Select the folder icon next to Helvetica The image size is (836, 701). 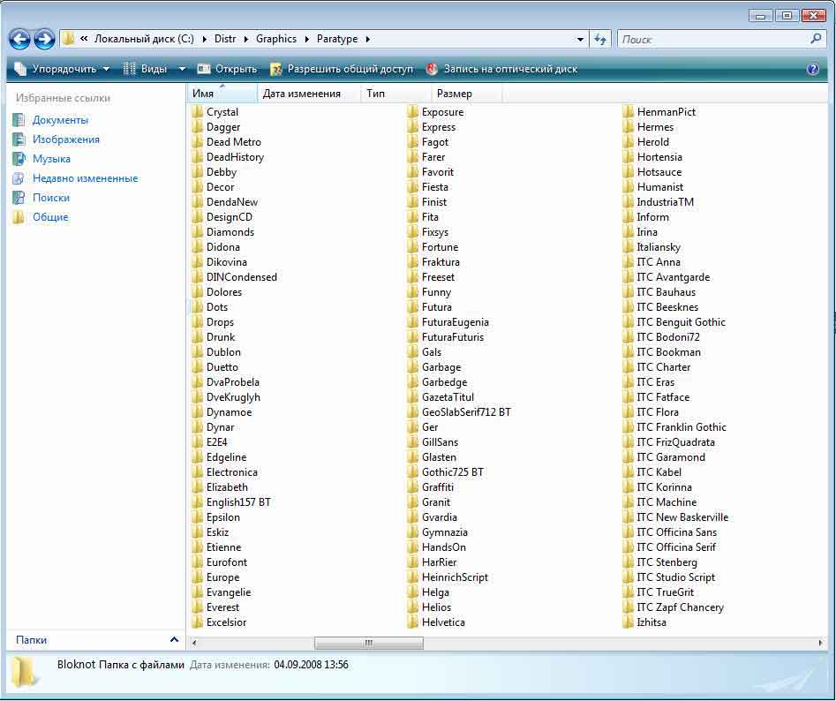click(412, 622)
